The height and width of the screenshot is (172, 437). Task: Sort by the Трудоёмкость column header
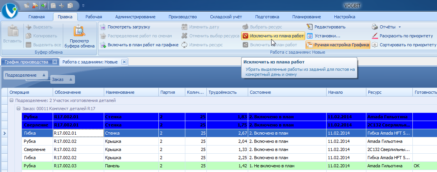(227, 92)
